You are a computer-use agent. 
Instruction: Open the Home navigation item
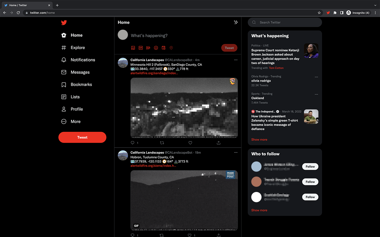click(x=72, y=35)
